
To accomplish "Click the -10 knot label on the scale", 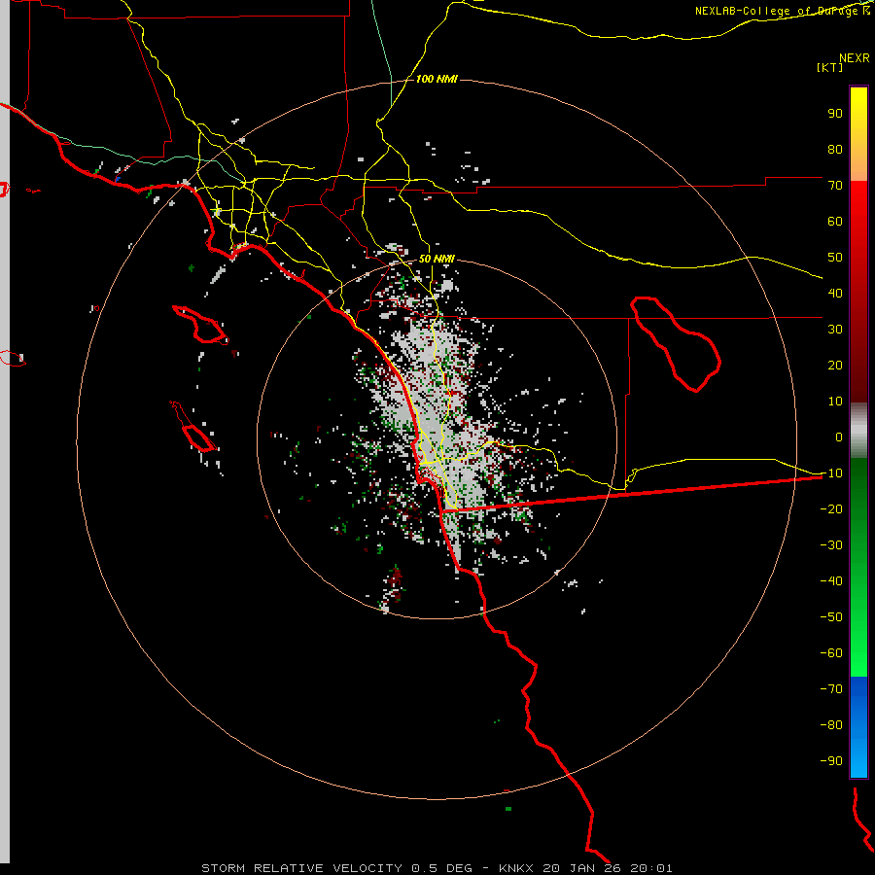I will click(x=831, y=473).
